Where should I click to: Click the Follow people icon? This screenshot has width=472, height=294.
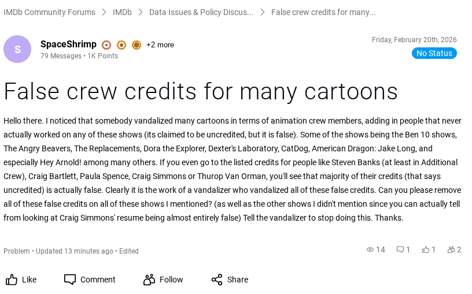click(x=149, y=280)
